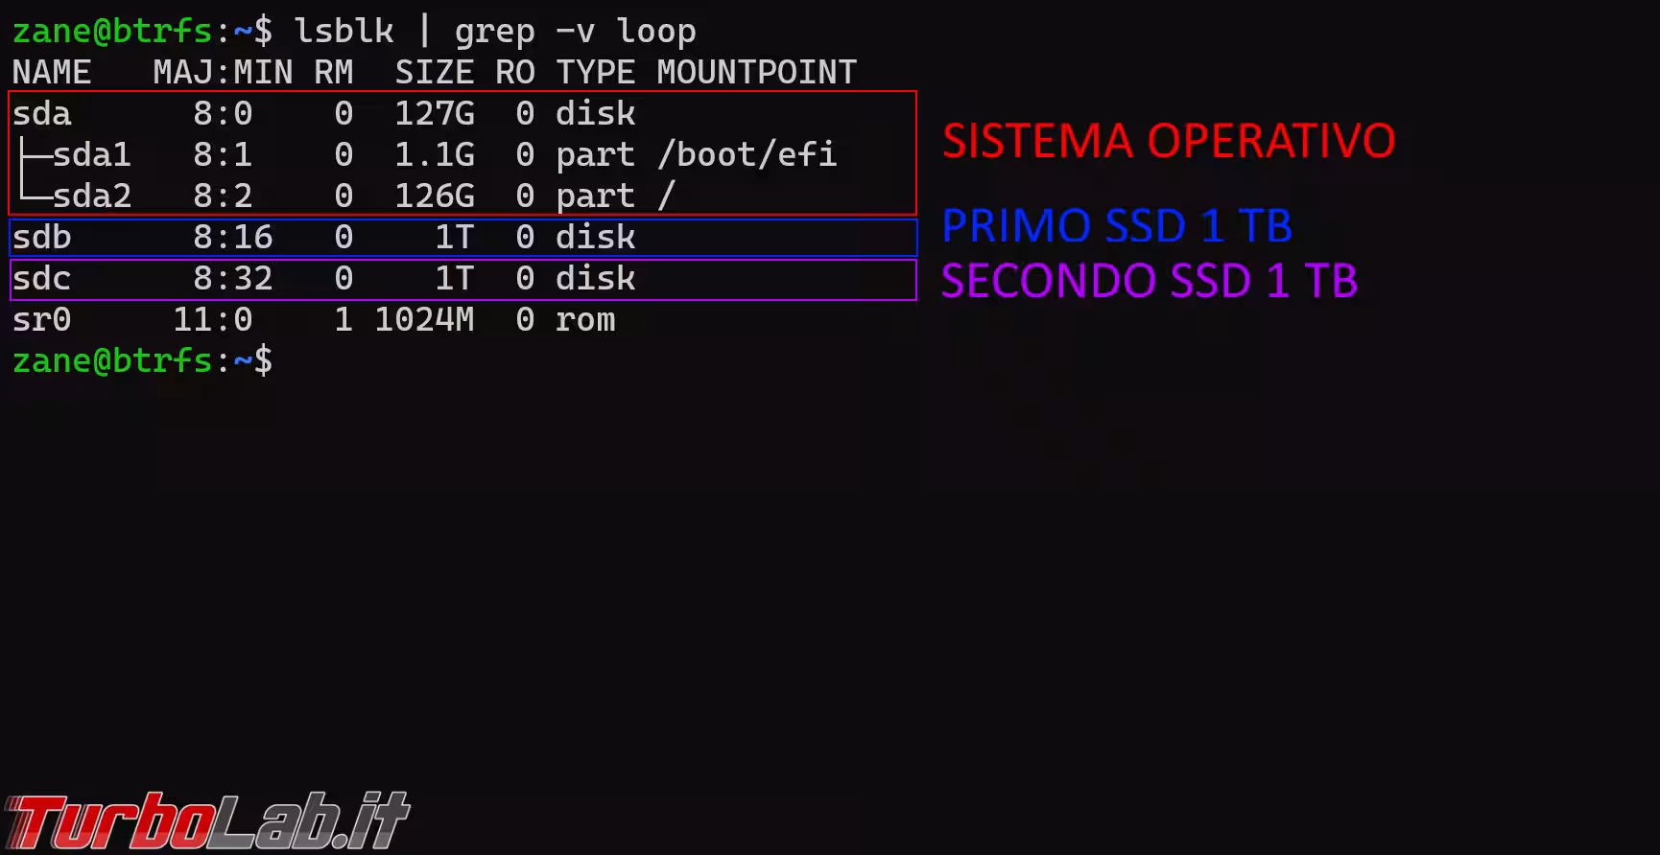The width and height of the screenshot is (1660, 855).
Task: Click the sdc disk name
Action: (42, 279)
